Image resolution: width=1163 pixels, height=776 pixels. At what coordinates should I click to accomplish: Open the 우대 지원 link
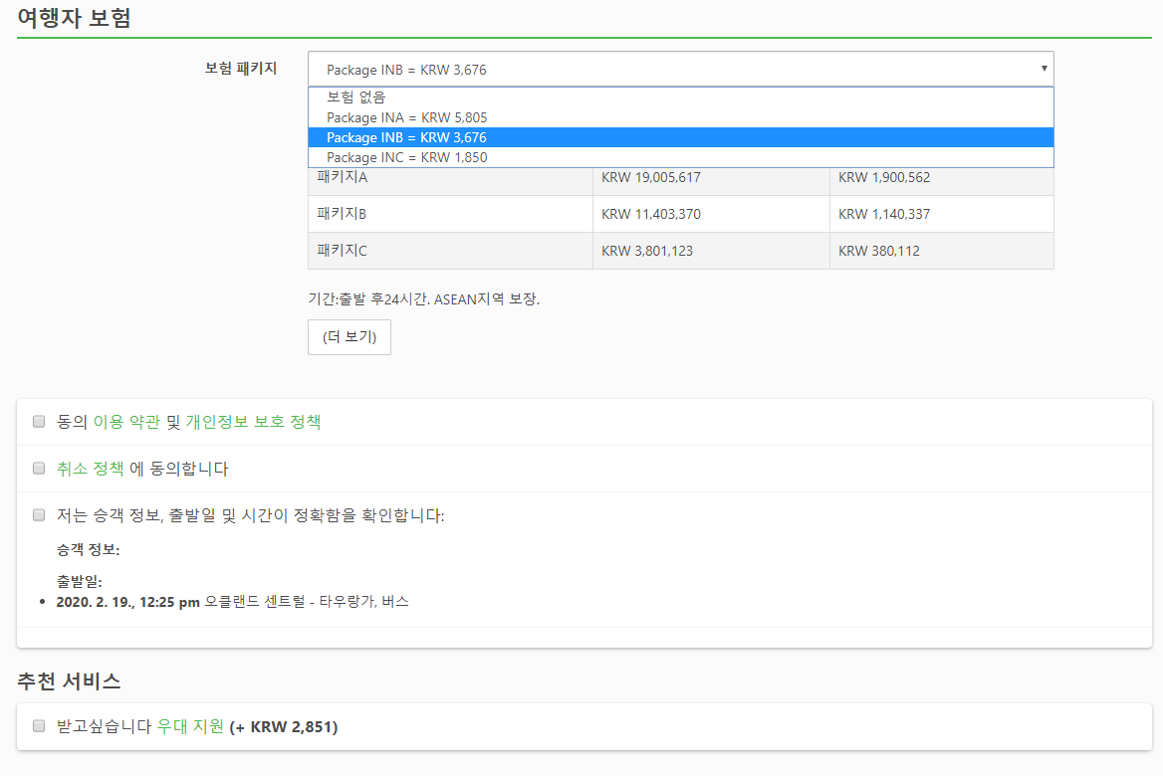click(x=190, y=726)
